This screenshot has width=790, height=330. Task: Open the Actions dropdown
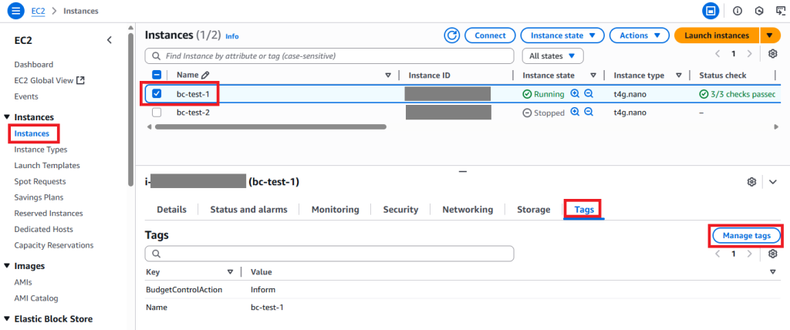(640, 35)
